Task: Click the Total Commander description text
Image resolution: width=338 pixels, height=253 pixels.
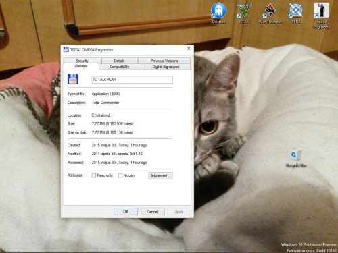Action: (x=105, y=103)
